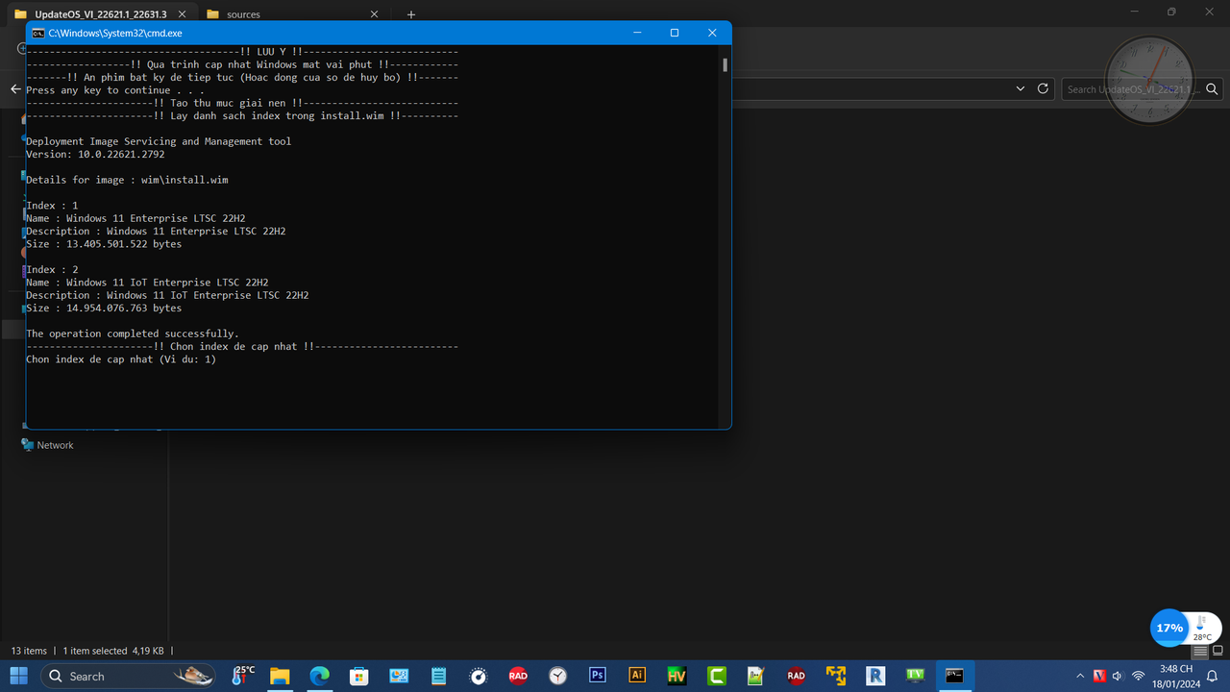1230x692 pixels.
Task: Restore down the File Explorer window
Action: coord(1171,12)
